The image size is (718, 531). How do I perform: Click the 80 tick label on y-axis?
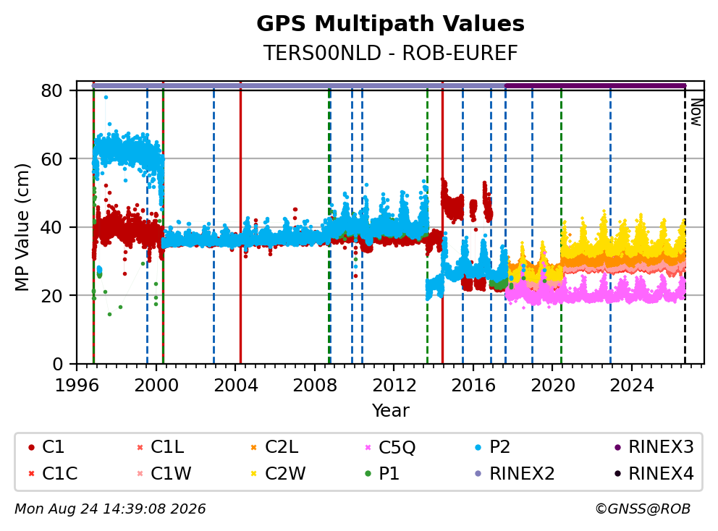coord(51,90)
